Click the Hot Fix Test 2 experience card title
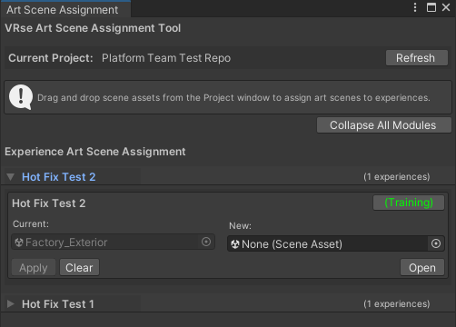The image size is (456, 327). click(x=49, y=203)
